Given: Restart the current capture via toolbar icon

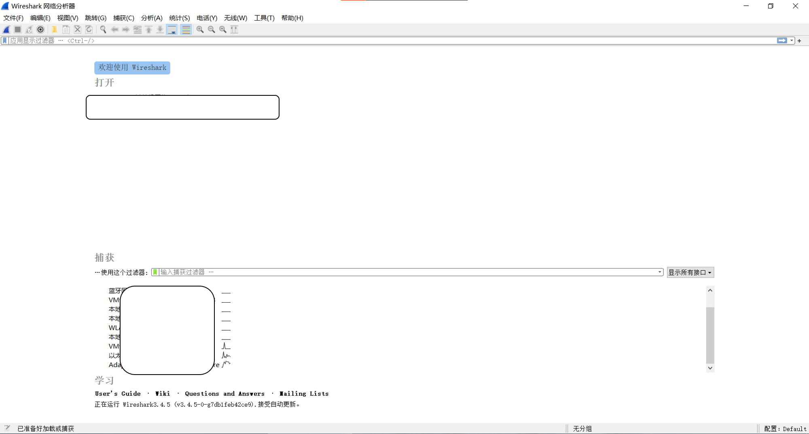Looking at the screenshot, I should (x=29, y=29).
